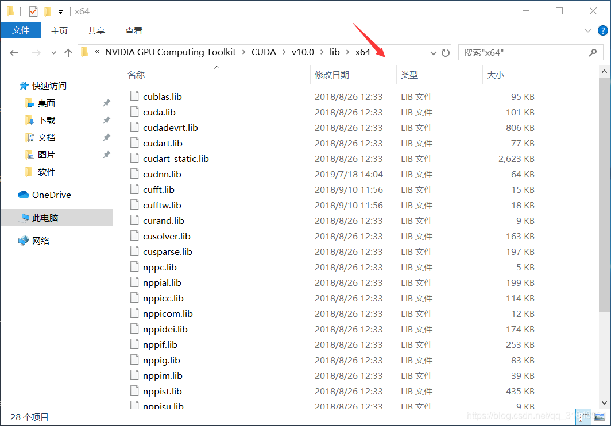Select file name cusparse.lib
The image size is (611, 426).
168,252
